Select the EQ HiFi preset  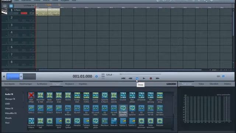click(x=77, y=108)
